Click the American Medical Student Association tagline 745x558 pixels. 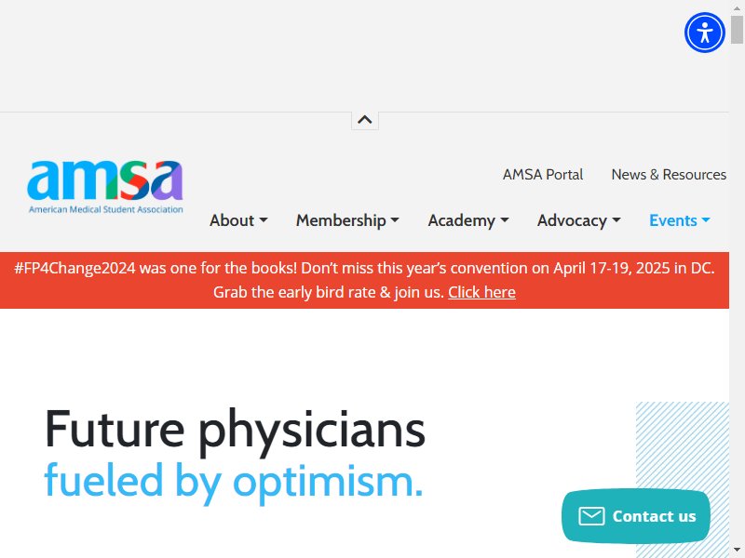(106, 209)
